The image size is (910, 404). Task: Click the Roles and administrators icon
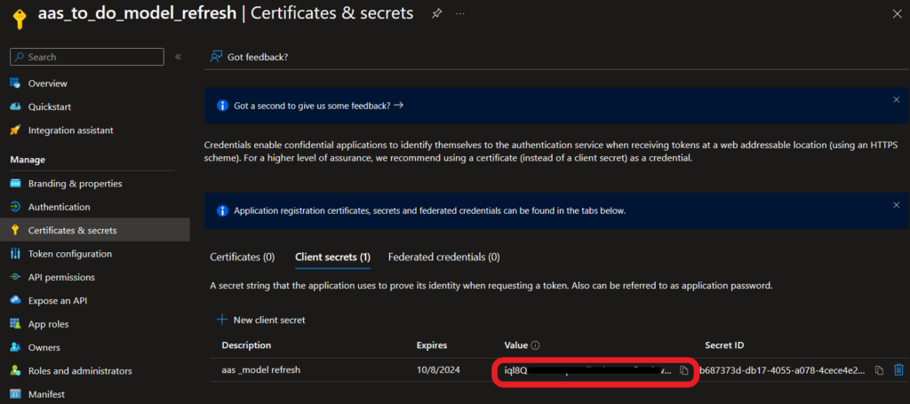point(16,371)
